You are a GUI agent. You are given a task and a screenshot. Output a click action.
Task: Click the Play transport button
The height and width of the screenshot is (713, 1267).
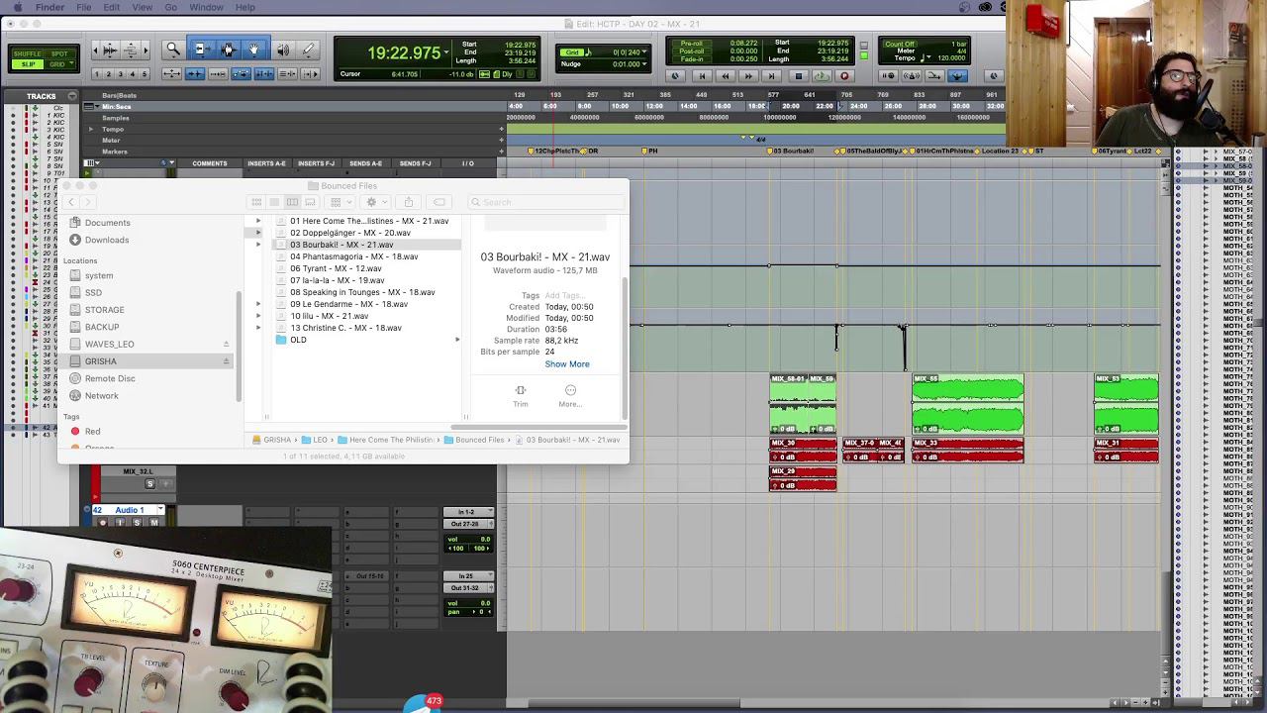coord(822,75)
